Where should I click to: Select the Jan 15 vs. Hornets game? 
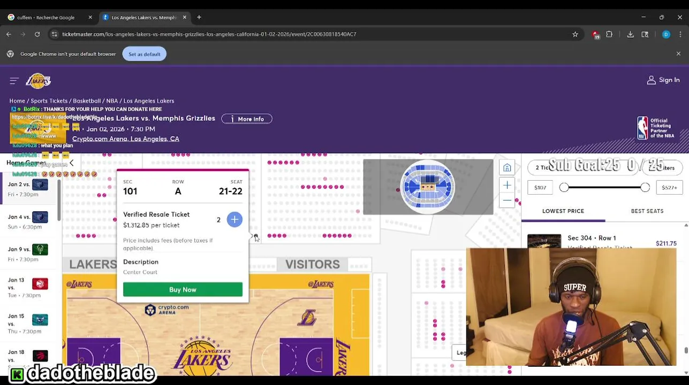(x=28, y=324)
